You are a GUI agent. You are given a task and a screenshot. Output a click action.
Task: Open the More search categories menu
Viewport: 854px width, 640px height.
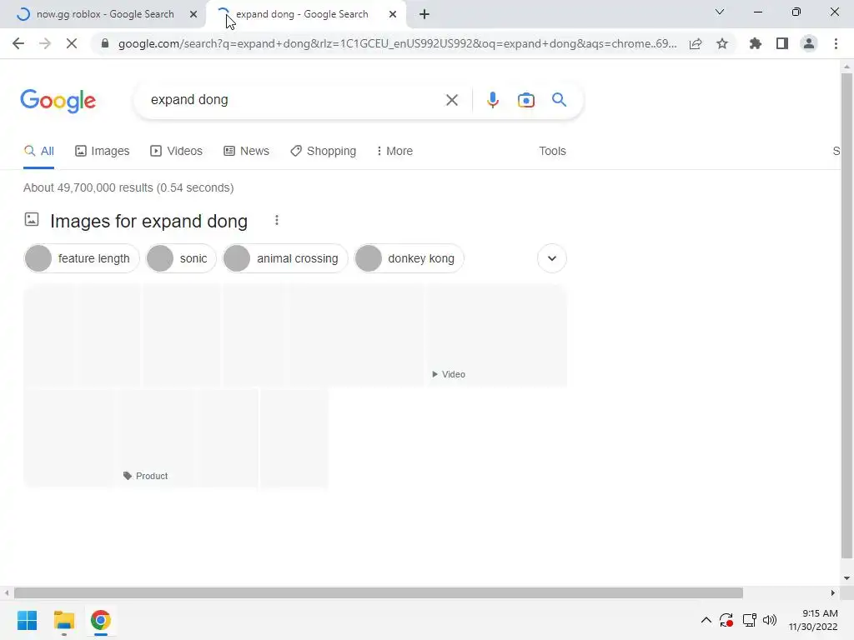tap(394, 152)
